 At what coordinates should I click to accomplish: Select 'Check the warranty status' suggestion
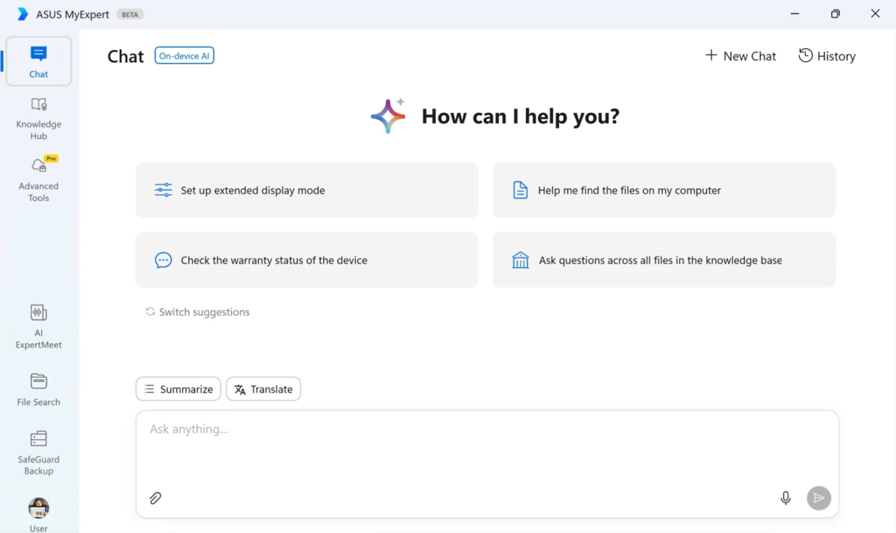point(307,260)
